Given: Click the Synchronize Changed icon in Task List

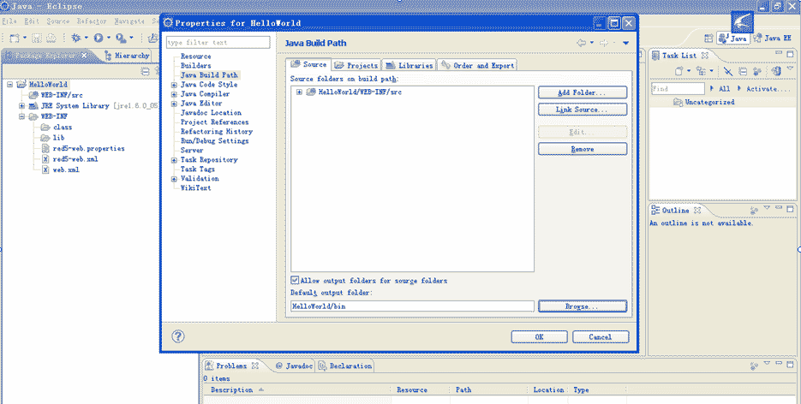Looking at the screenshot, I should [776, 71].
